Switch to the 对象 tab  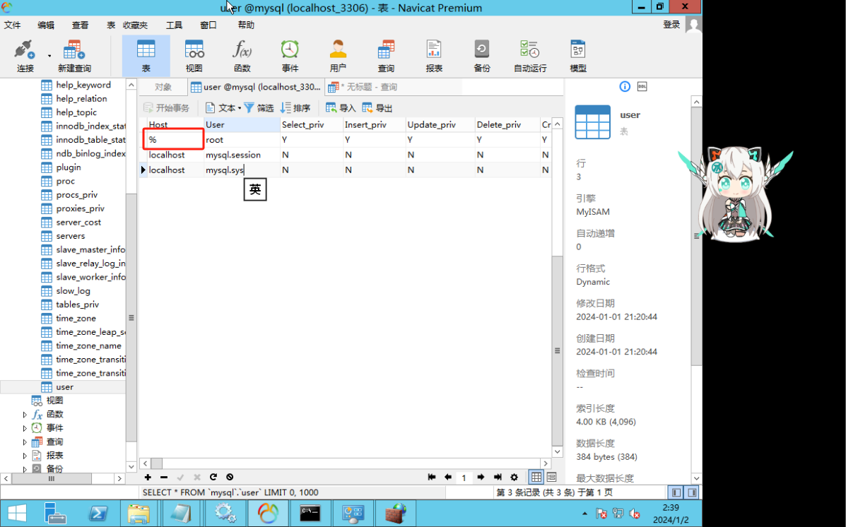(163, 86)
